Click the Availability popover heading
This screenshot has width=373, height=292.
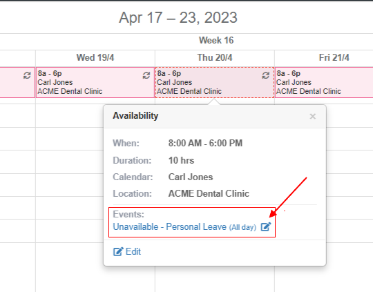[135, 116]
